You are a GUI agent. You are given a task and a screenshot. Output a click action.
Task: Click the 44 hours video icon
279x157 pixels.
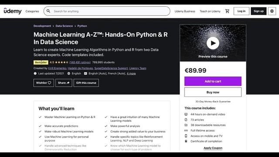[x=186, y=114]
